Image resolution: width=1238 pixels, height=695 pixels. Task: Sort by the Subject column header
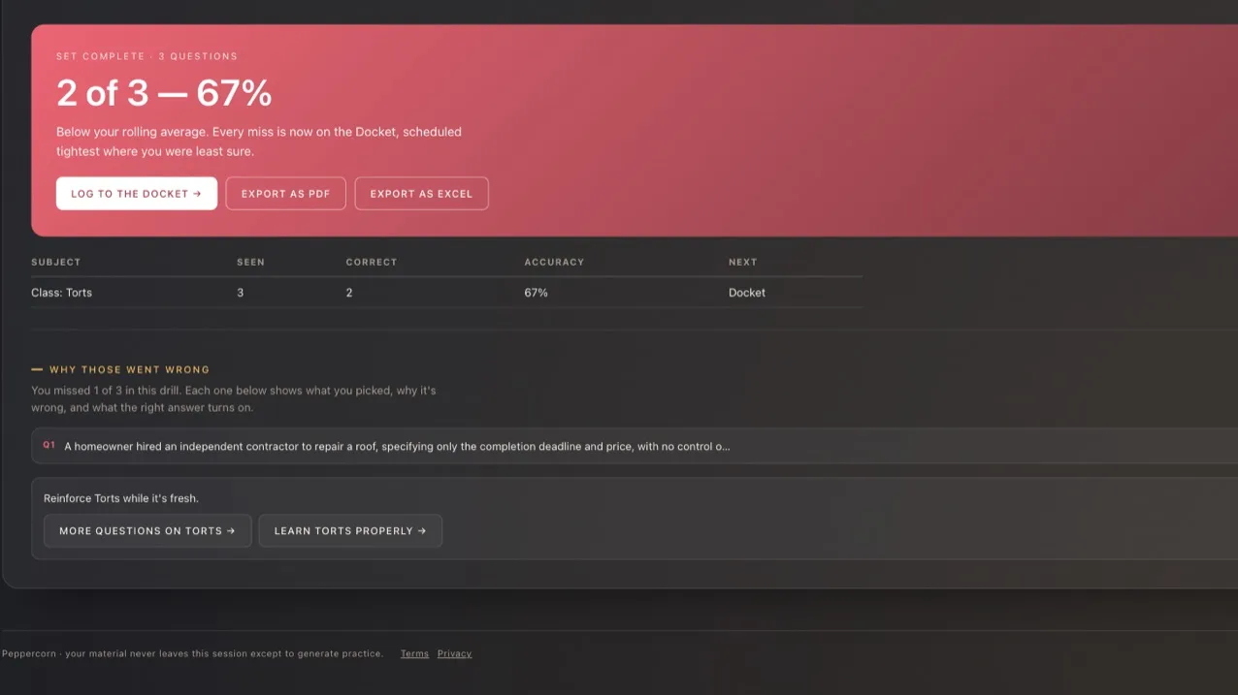click(x=56, y=262)
